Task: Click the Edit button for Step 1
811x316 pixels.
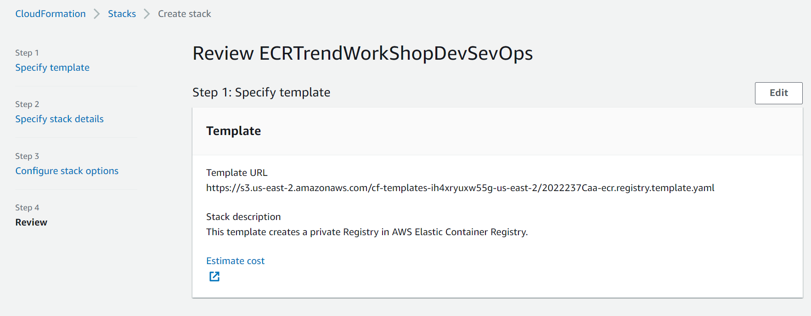Action: [x=778, y=93]
